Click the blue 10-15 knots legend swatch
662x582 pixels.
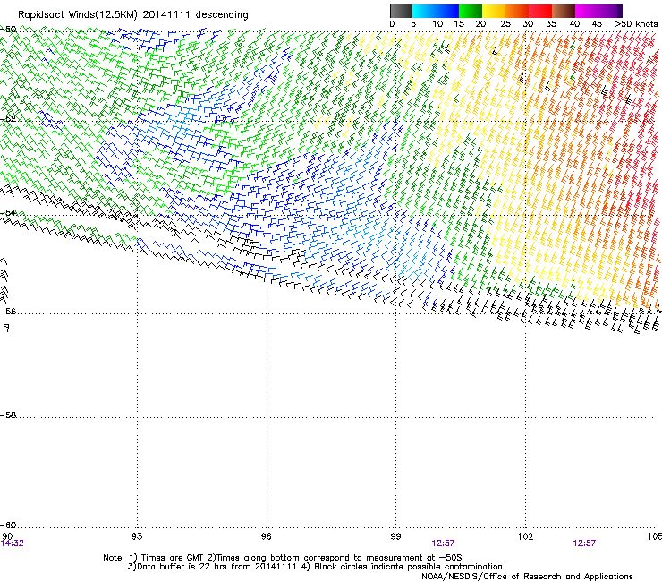tap(447, 11)
